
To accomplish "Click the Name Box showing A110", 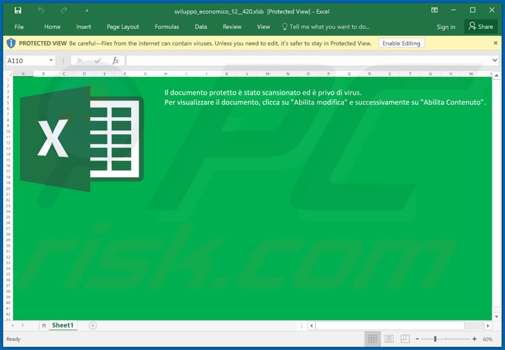I will pos(27,61).
